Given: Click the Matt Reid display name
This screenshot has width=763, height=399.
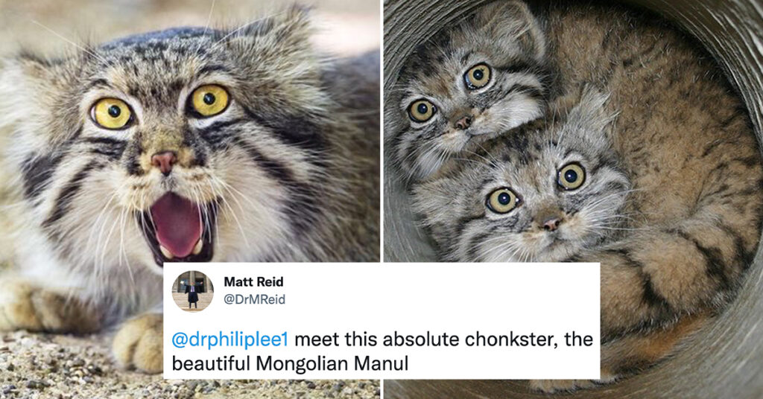Looking at the screenshot, I should click(253, 282).
